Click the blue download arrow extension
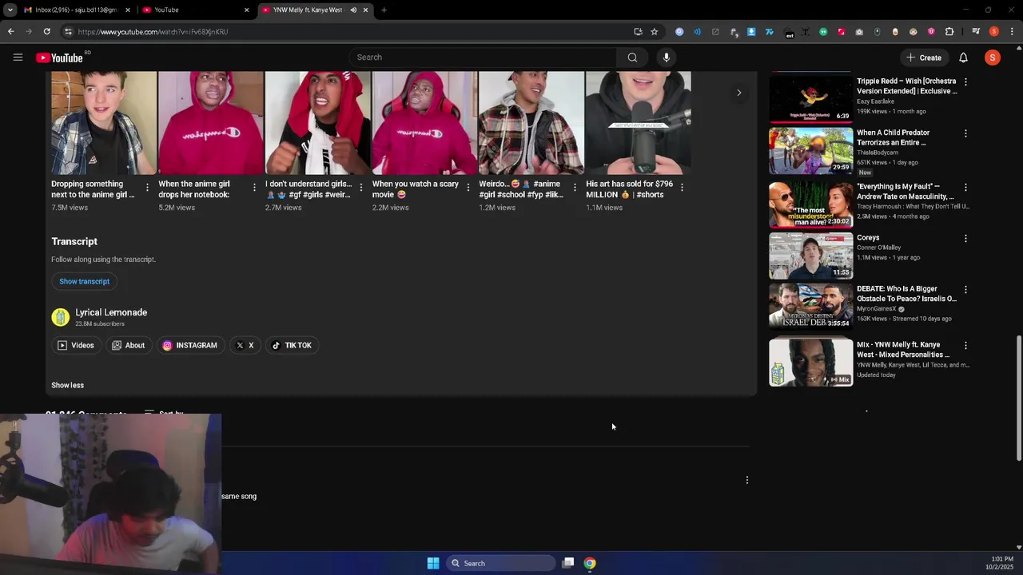The width and height of the screenshot is (1023, 575). [751, 32]
